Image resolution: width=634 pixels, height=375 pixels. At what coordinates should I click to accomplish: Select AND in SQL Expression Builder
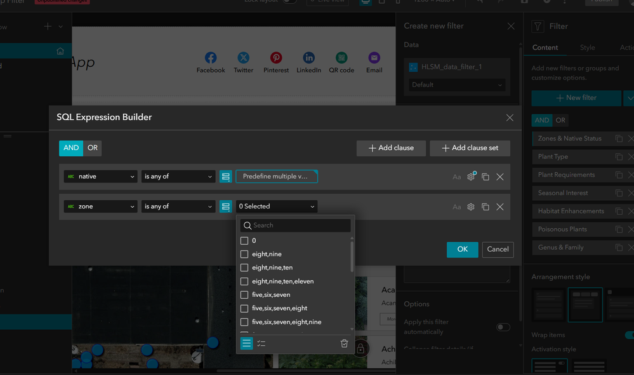click(71, 148)
